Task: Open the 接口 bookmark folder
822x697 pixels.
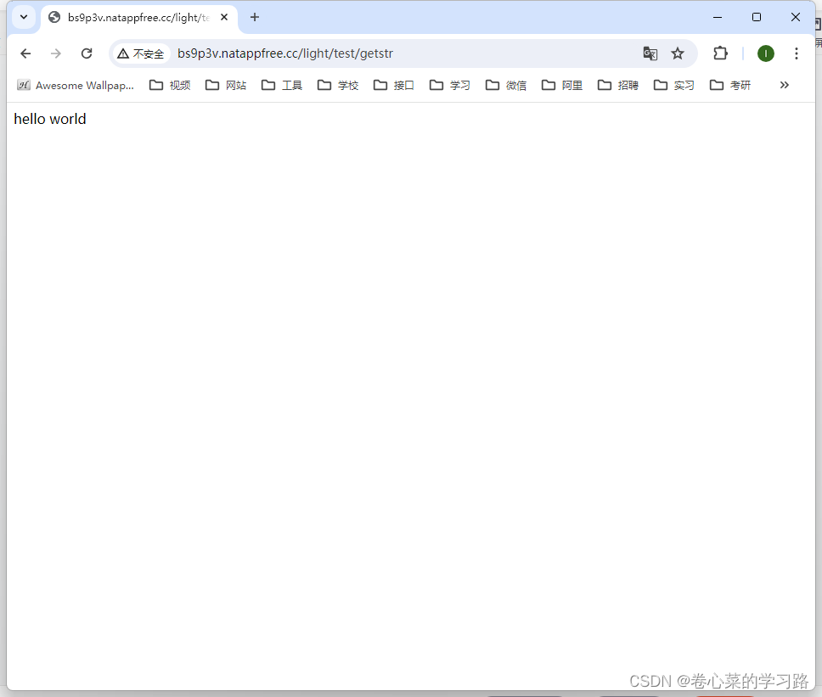Action: click(x=394, y=86)
